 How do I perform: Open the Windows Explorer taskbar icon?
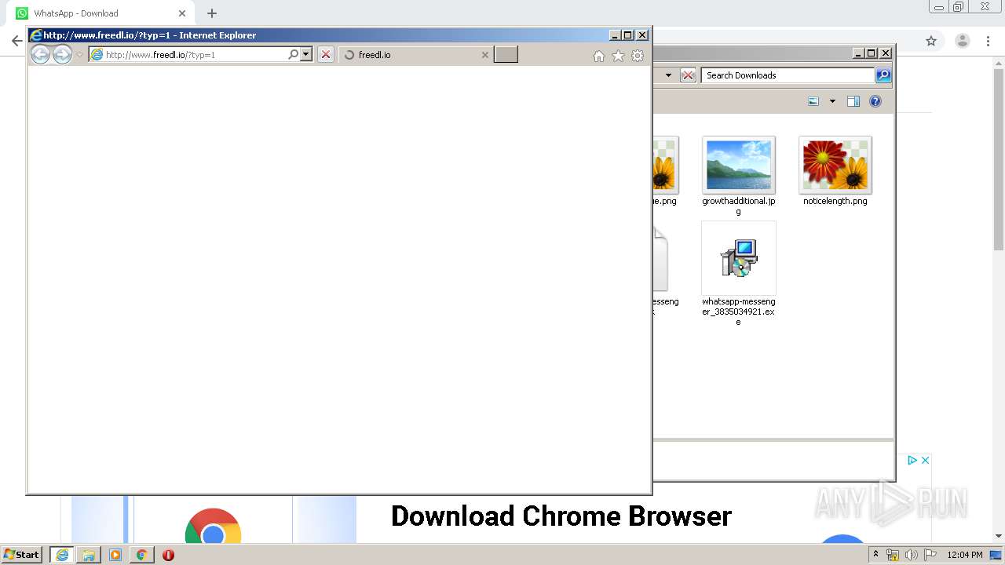coord(89,555)
